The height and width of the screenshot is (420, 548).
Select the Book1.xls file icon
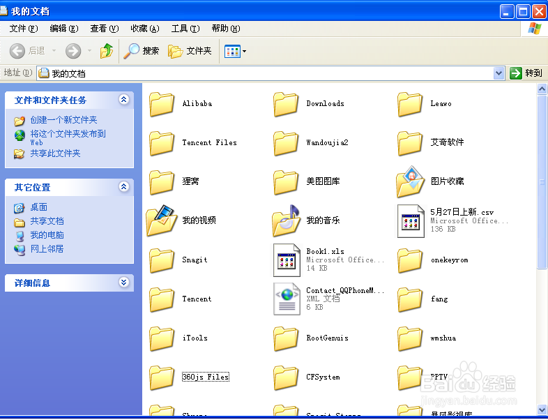[287, 260]
